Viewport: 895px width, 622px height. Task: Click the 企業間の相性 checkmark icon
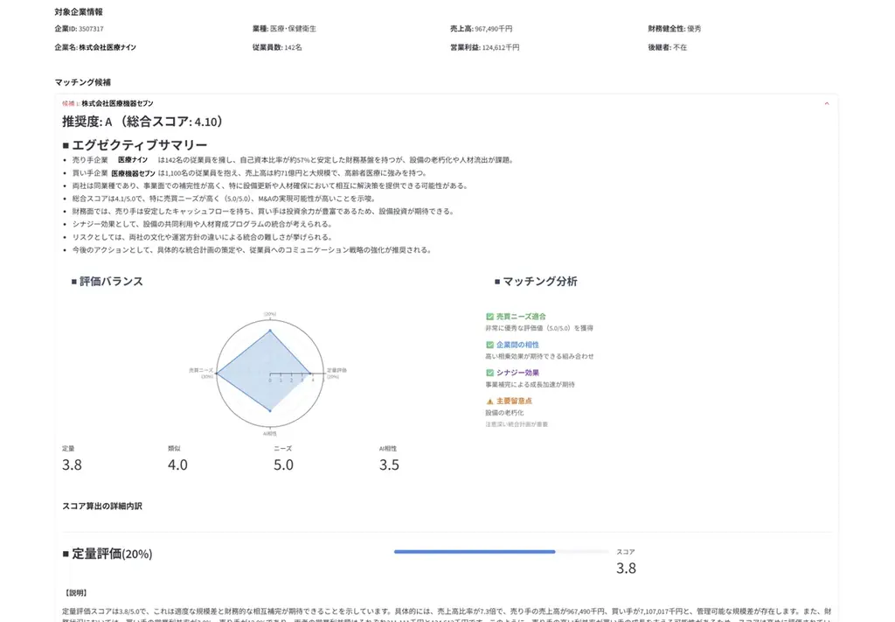pos(492,345)
